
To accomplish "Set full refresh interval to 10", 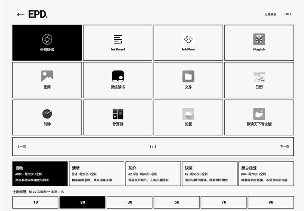I will (36, 202).
